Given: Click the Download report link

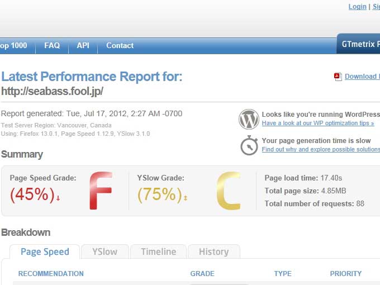Looking at the screenshot, I should pos(362,77).
